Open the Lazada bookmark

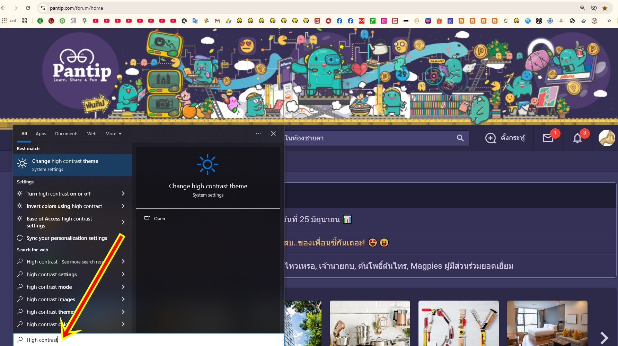(428, 21)
